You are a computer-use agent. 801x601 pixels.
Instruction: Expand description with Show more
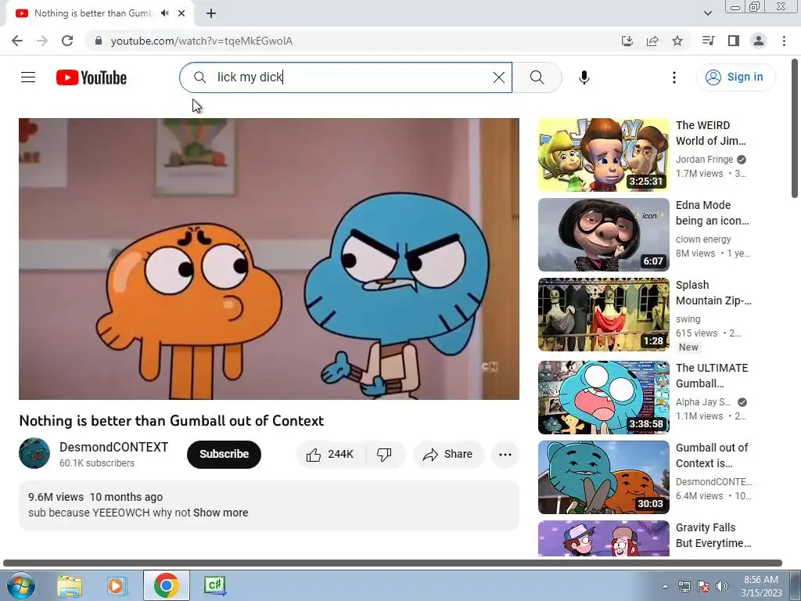220,513
